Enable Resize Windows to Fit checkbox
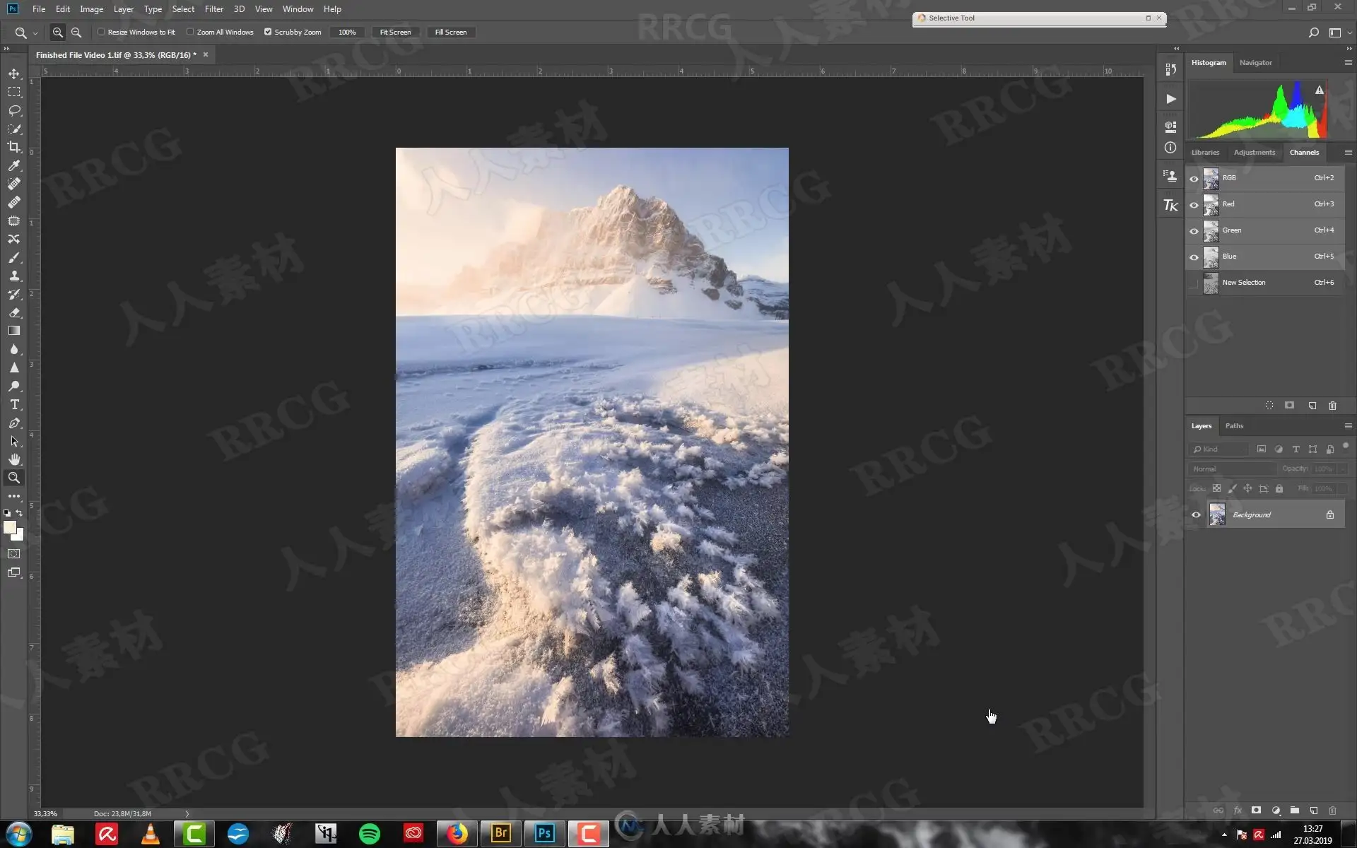The image size is (1357, 848). [101, 32]
